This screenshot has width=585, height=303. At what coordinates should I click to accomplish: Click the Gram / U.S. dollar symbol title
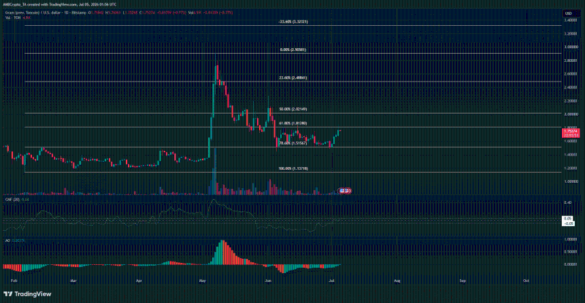[46, 13]
